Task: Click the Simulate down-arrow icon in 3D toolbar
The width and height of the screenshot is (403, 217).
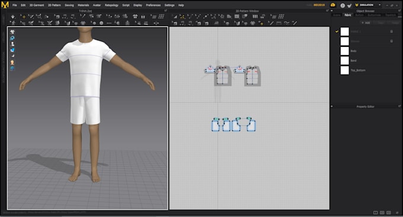Action: tap(13, 17)
